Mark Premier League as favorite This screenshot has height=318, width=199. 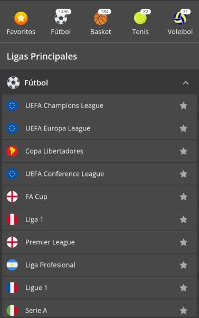pyautogui.click(x=184, y=242)
